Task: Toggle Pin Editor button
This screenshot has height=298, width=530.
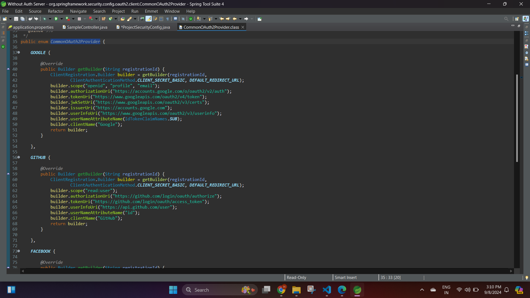Action: [259, 19]
